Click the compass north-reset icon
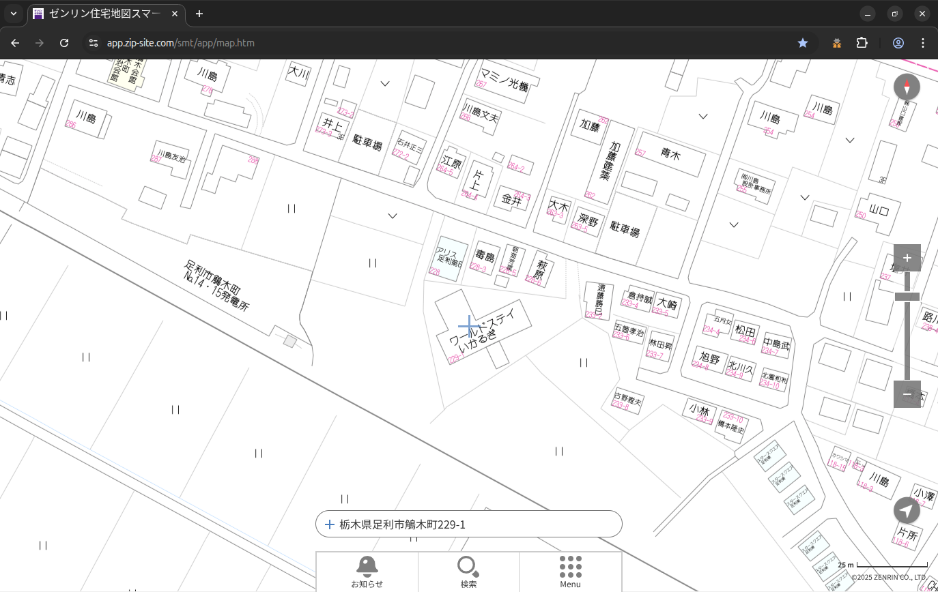 (907, 87)
